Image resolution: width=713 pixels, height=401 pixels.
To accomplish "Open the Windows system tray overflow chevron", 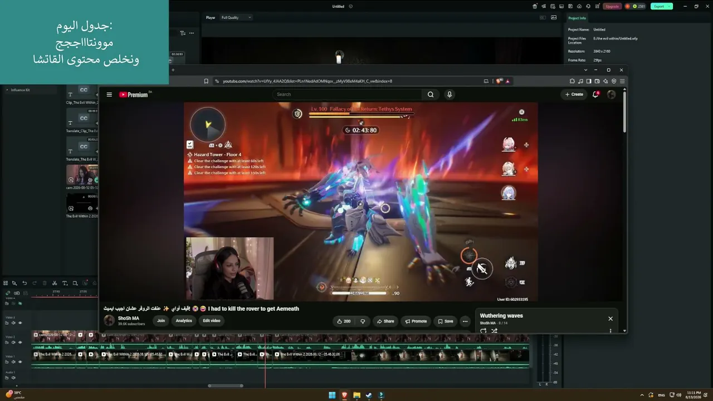I will pyautogui.click(x=641, y=395).
